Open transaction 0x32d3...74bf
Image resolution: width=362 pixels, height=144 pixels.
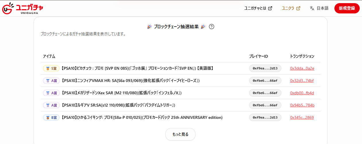pyautogui.click(x=302, y=81)
